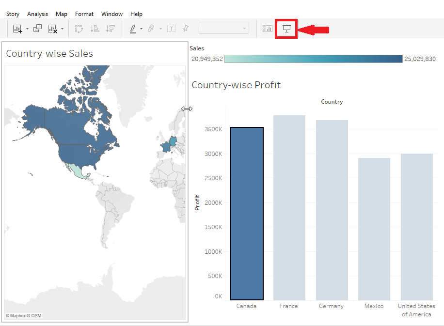Click the Swap rows and columns icon

tap(79, 29)
